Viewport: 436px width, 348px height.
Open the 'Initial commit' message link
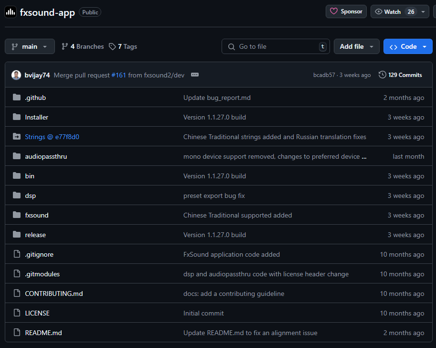click(x=203, y=313)
